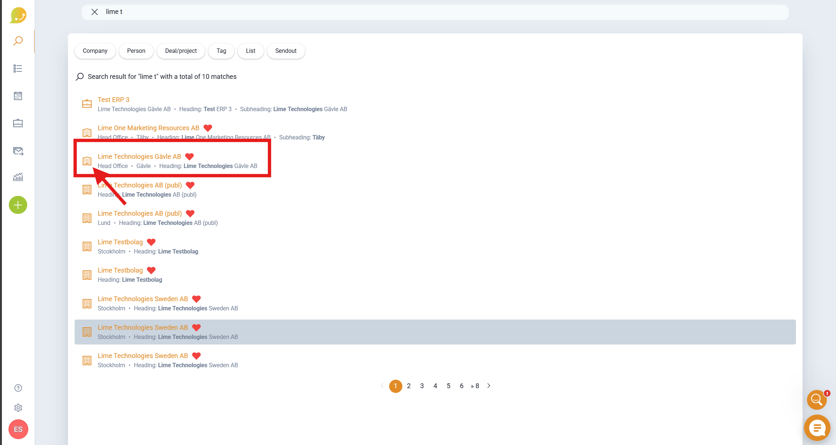Open the highlighted Lime Technologies Sweden AB result
The width and height of the screenshot is (836, 445).
143,328
